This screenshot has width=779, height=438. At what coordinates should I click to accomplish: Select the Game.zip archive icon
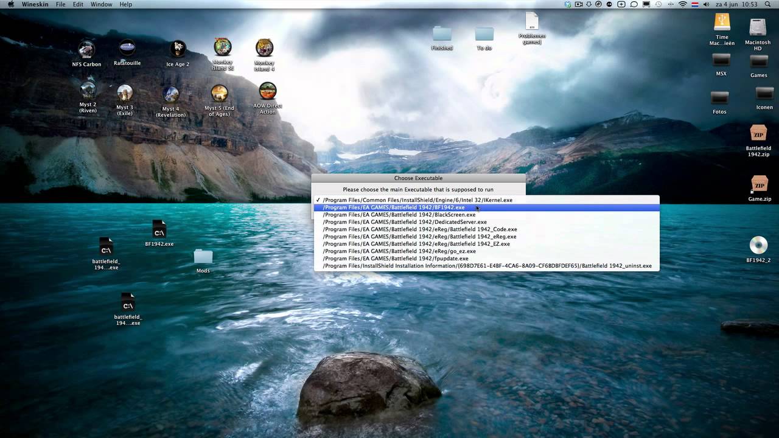point(759,184)
